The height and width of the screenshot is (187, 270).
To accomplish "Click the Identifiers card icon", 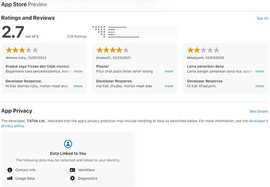I will click(x=72, y=170).
